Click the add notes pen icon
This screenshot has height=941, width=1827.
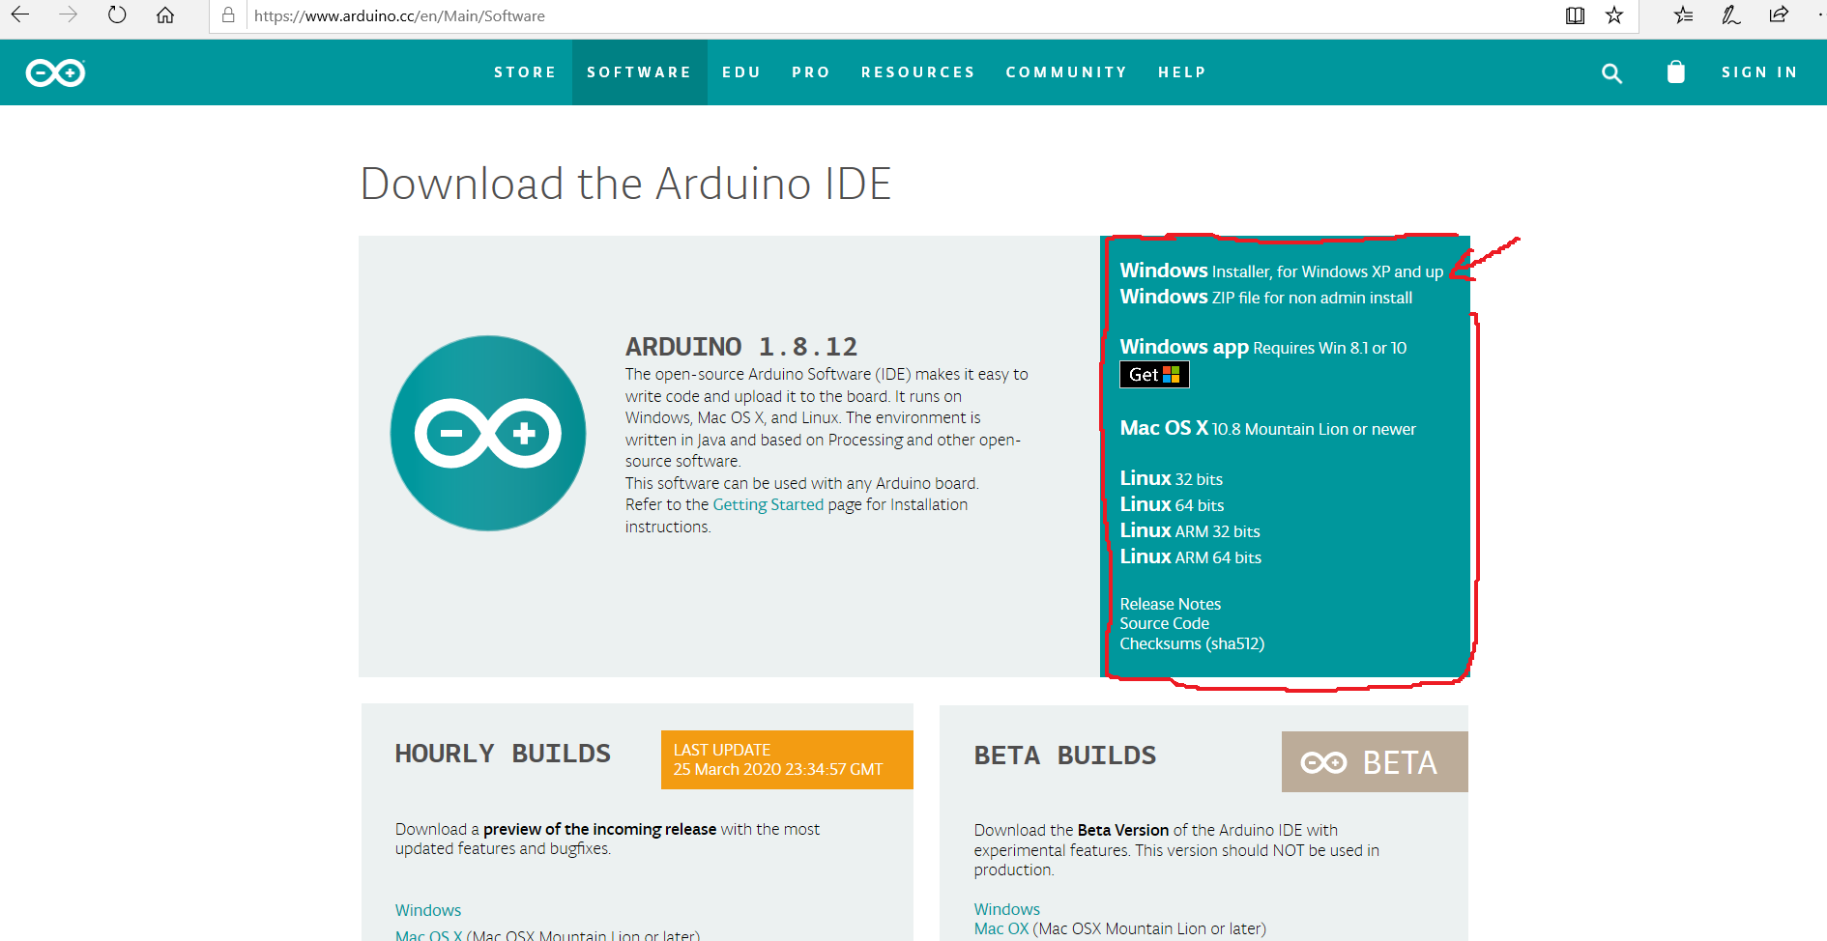pos(1731,15)
